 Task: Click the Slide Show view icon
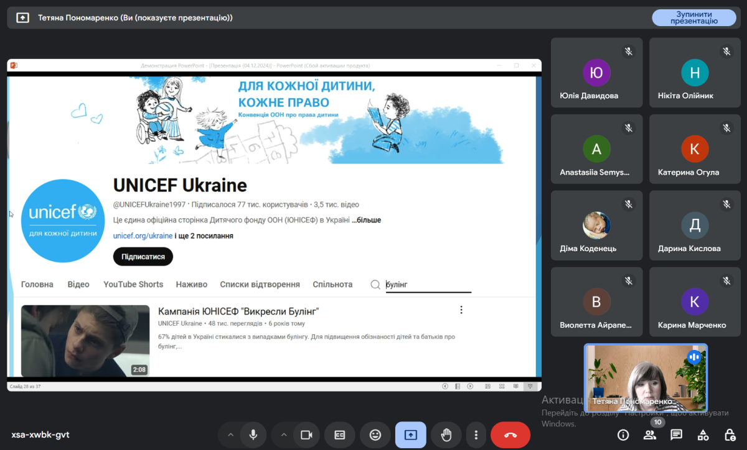pos(530,386)
